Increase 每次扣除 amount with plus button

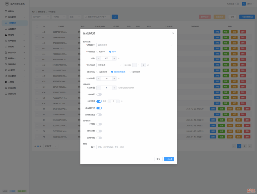pos(144,65)
